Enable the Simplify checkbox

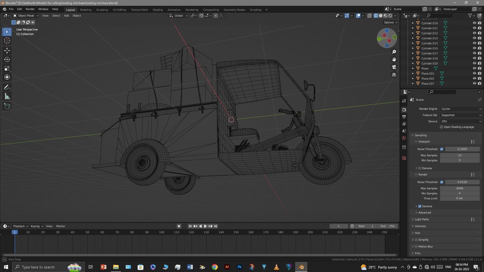point(416,240)
